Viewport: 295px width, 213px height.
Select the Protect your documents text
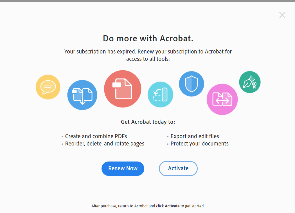[199, 144]
